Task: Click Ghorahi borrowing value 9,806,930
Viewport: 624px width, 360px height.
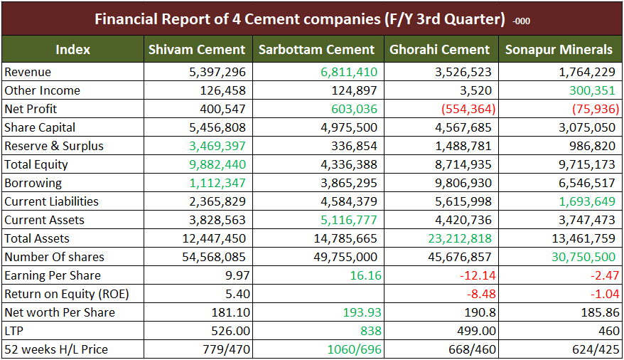Action: 463,183
